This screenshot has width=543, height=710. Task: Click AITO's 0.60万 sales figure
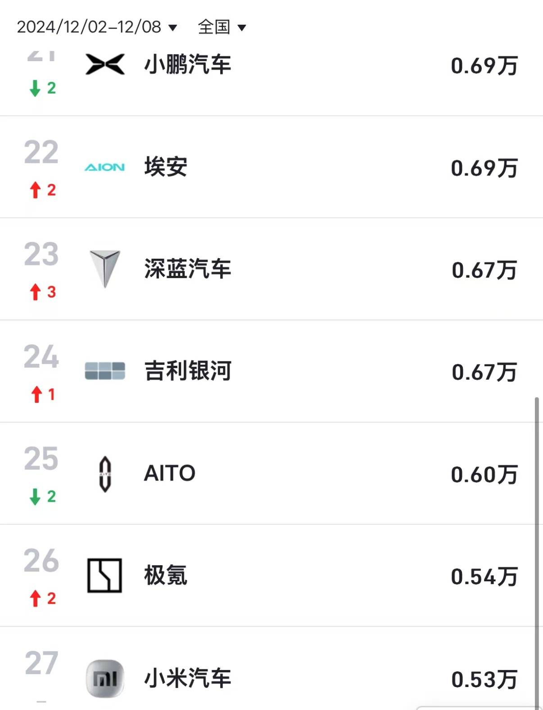[x=484, y=474]
